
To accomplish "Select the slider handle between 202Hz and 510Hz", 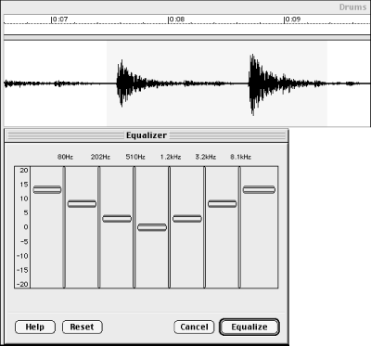I will [x=117, y=219].
